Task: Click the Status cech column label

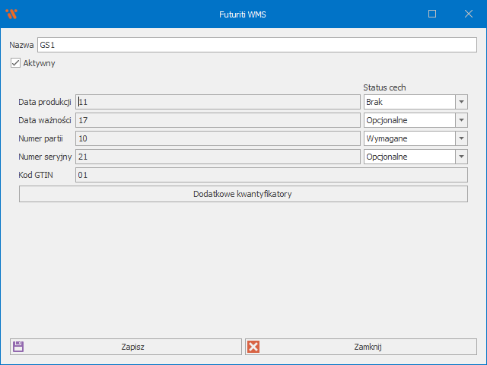Action: [389, 87]
